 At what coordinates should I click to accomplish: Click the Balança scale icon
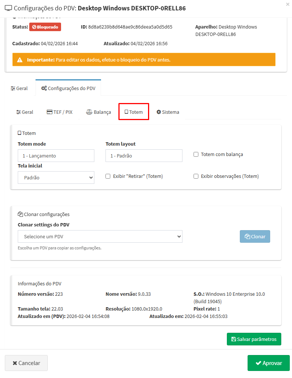[89, 112]
